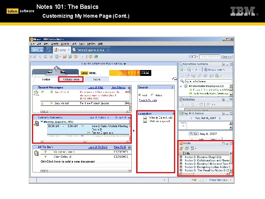265x199 pixels.
Task: Click the Recent Messages vertical scrollbar
Action: [x=130, y=101]
